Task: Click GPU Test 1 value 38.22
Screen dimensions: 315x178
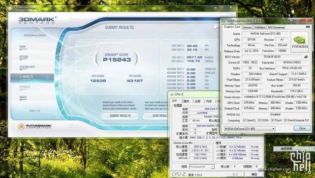Action: coord(192,46)
